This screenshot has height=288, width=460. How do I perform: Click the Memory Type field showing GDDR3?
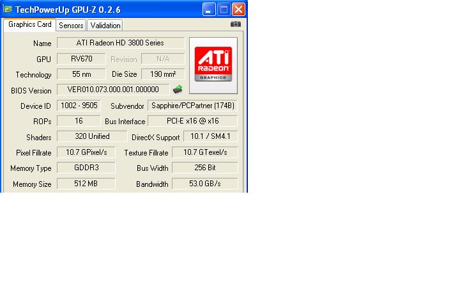pyautogui.click(x=86, y=168)
